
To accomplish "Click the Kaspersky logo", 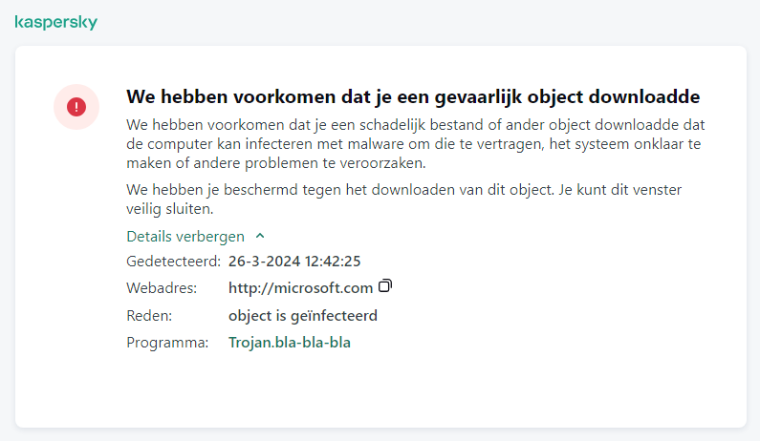I will pos(55,22).
